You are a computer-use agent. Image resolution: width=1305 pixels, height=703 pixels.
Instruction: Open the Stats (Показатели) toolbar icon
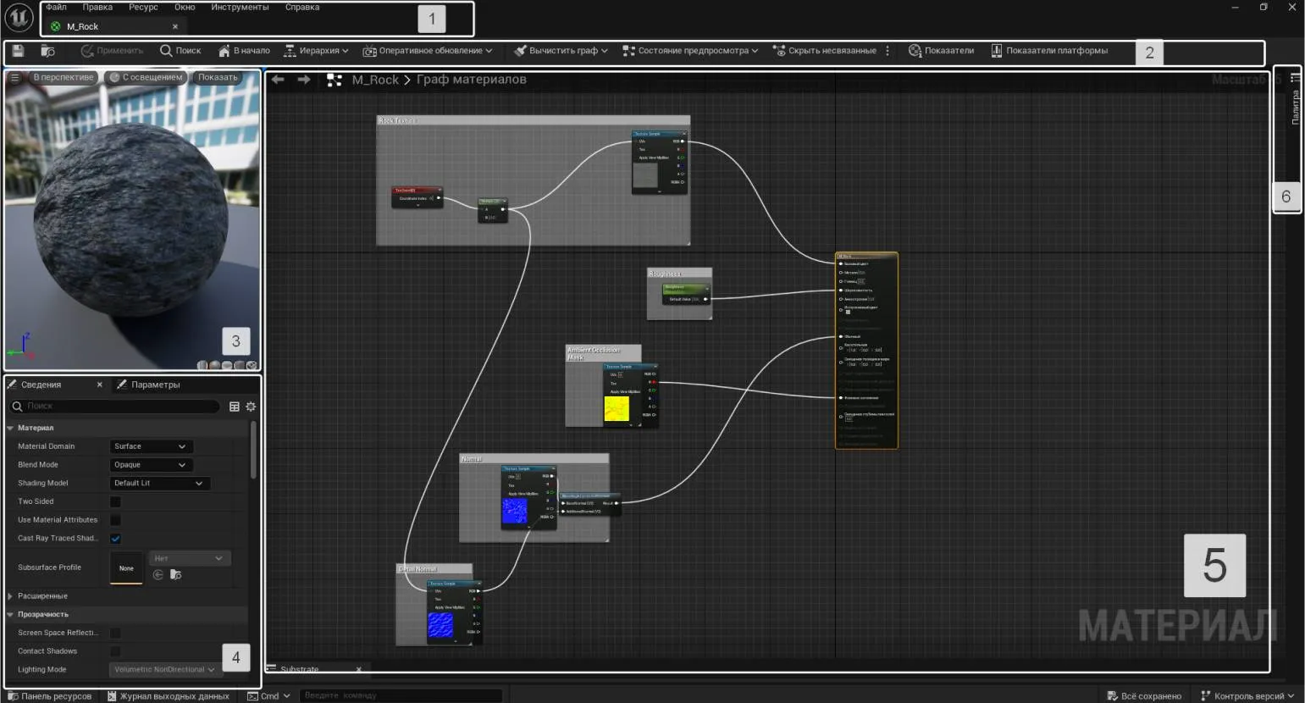(x=915, y=51)
